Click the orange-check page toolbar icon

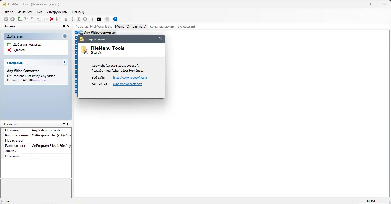pos(58,19)
